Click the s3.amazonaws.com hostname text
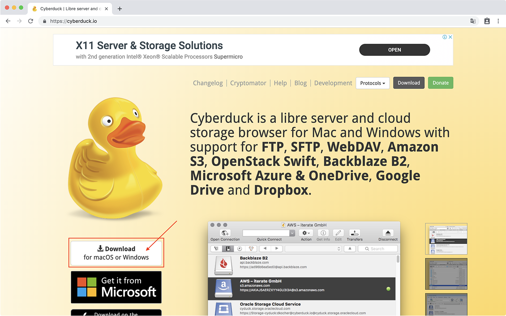The width and height of the screenshot is (506, 316). point(255,285)
